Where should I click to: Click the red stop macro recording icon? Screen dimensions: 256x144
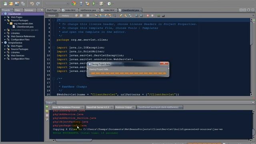click(x=148, y=16)
